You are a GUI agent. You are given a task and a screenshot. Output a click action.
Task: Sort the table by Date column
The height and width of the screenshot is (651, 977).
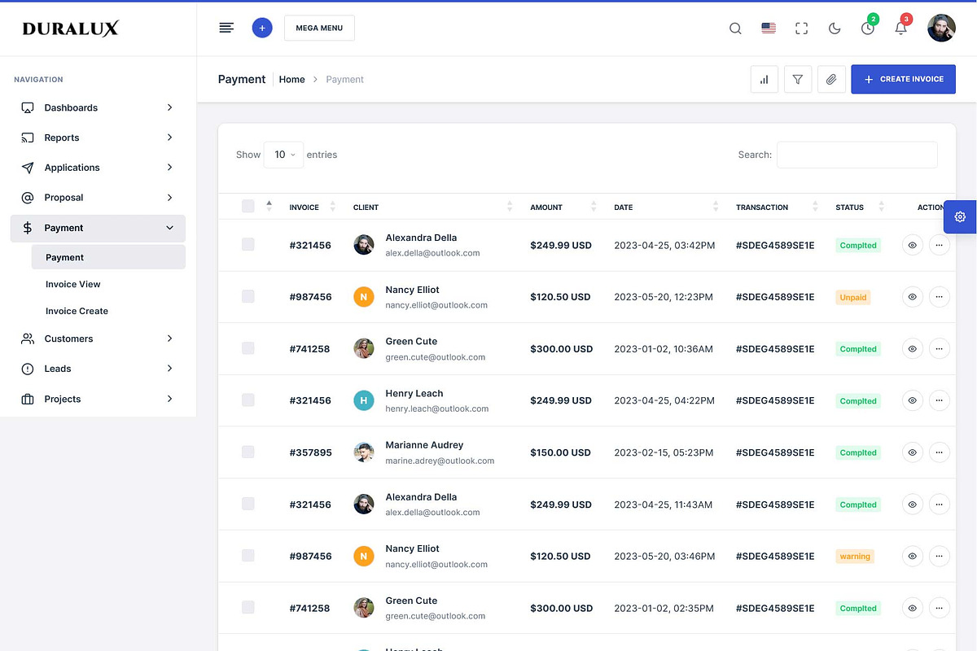tap(667, 207)
